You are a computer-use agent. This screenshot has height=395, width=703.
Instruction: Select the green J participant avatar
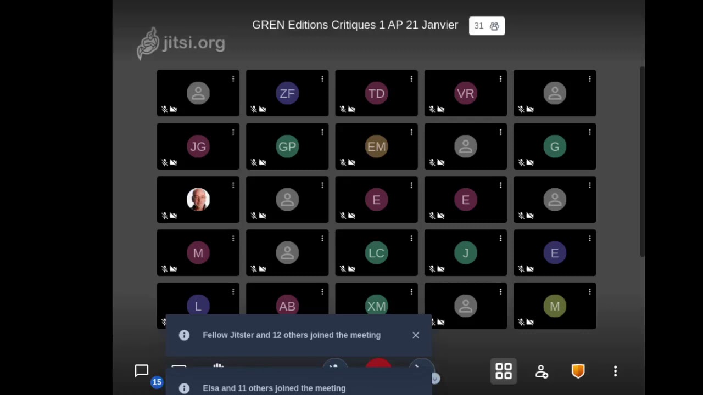click(x=466, y=253)
